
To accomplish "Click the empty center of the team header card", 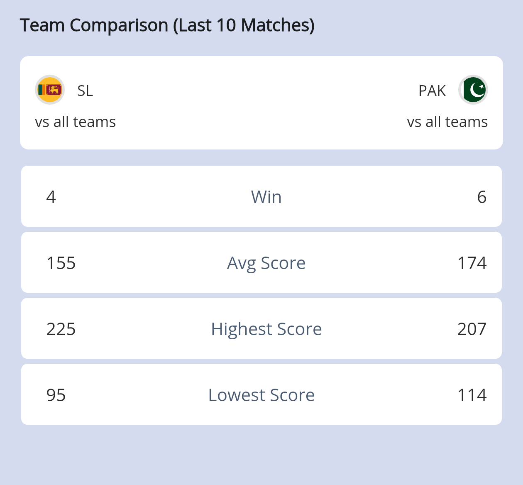I will click(x=261, y=103).
